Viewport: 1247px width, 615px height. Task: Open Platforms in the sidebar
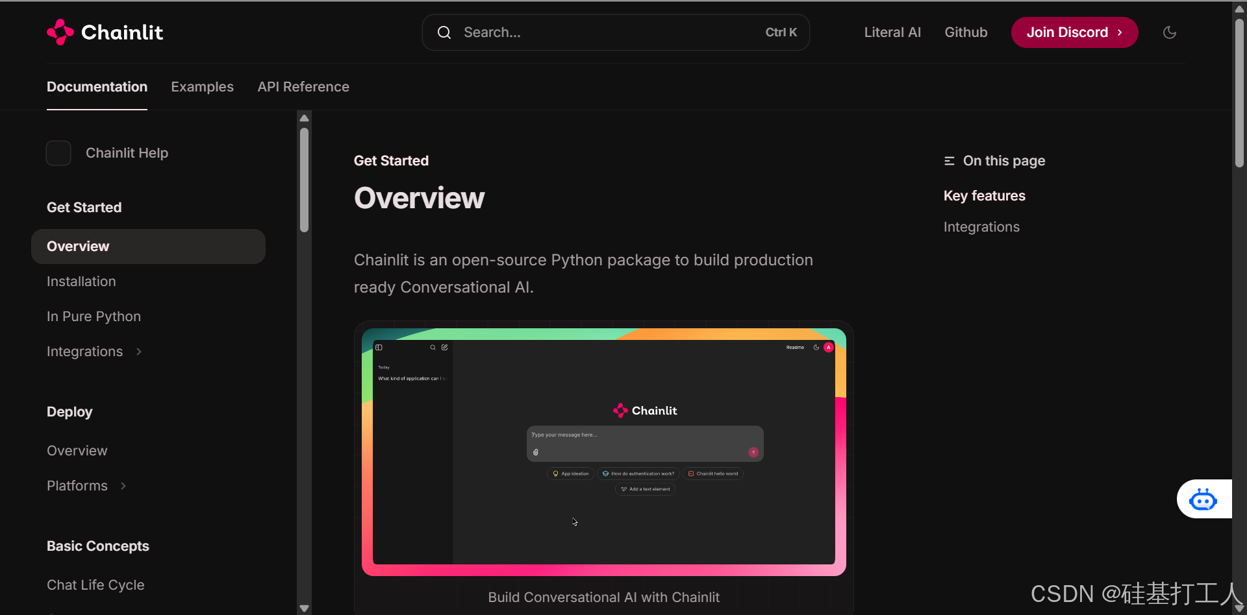click(77, 486)
